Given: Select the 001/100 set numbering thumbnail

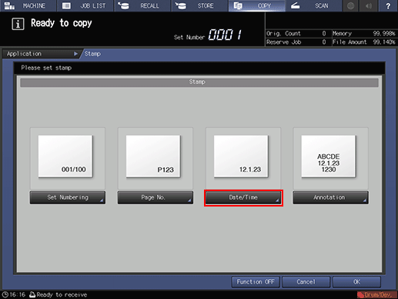Looking at the screenshot, I should coord(65,156).
